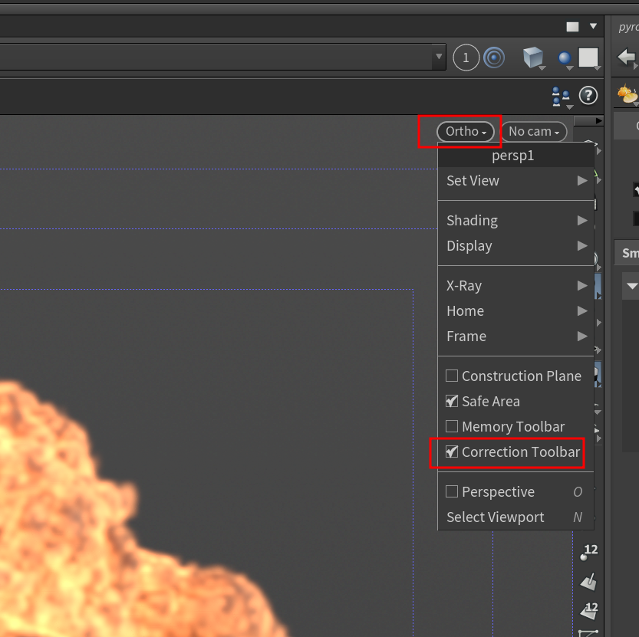This screenshot has width=639, height=637.
Task: Enable the Perspective checkbox
Action: click(452, 491)
